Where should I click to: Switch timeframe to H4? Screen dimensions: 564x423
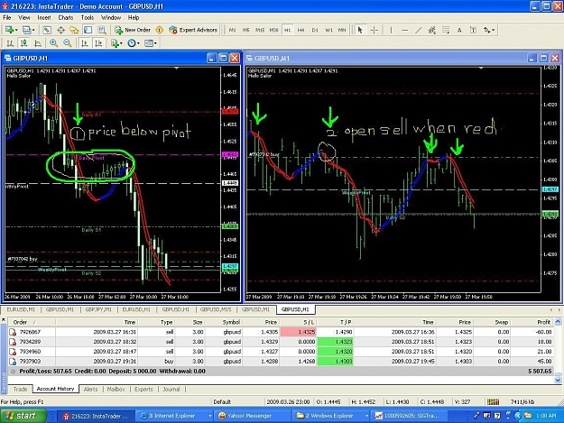(301, 30)
